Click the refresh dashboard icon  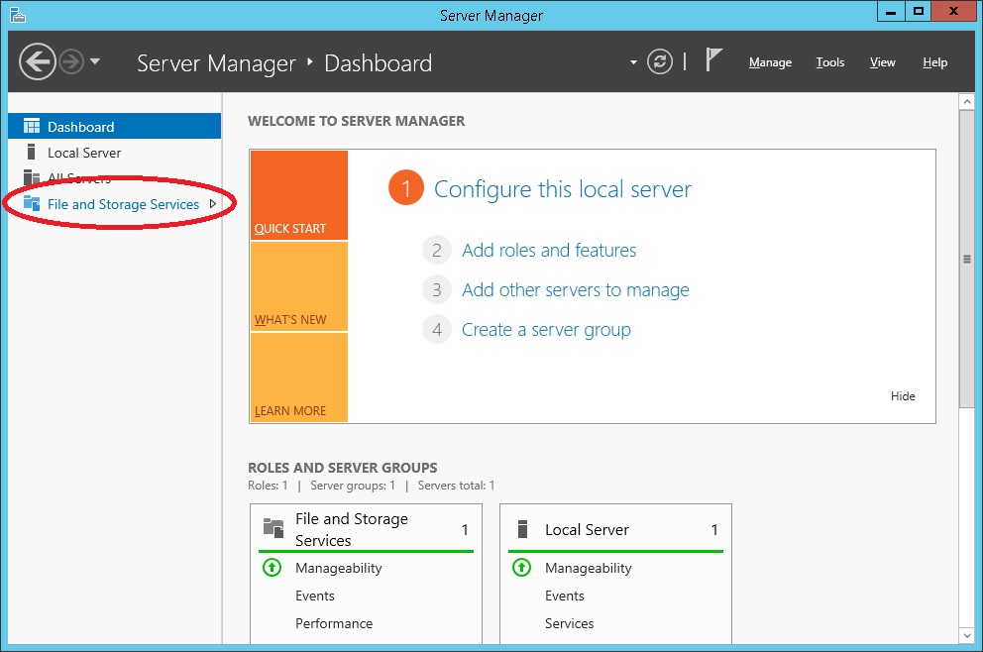pos(660,62)
